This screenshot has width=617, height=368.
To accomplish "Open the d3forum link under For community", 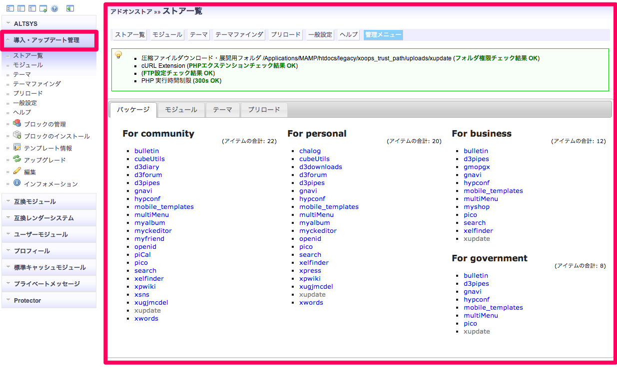I will click(x=147, y=175).
